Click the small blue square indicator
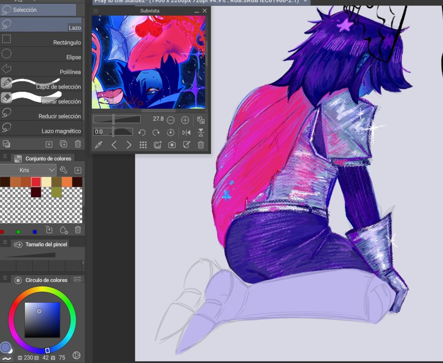 [x=35, y=232]
